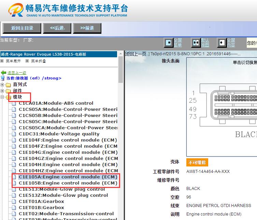Viewport: 257px width, 220px height.
Task: Open C1CS05C Power Steering module entry
Action: click(68, 122)
